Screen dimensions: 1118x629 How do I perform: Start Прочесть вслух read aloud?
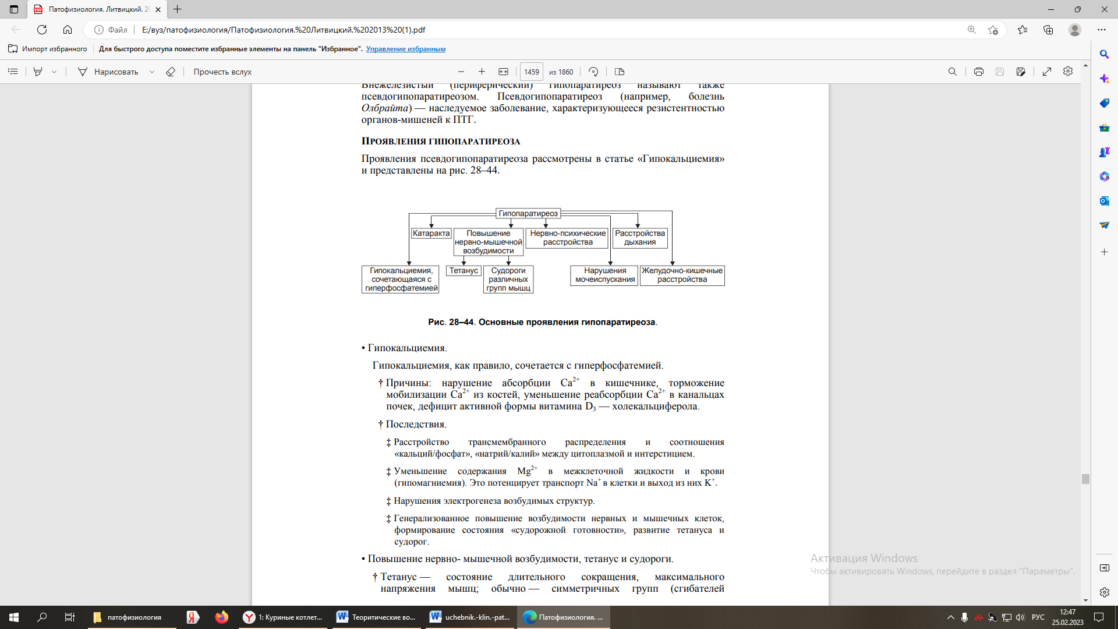pyautogui.click(x=222, y=72)
